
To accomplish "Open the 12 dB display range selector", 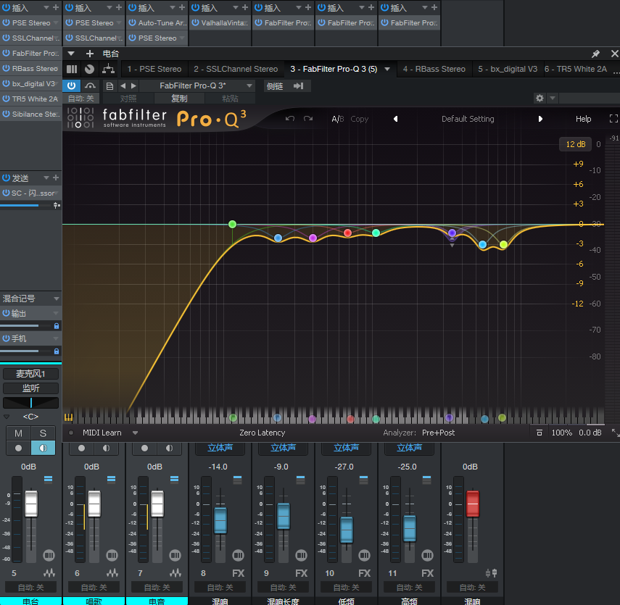I will tap(575, 144).
